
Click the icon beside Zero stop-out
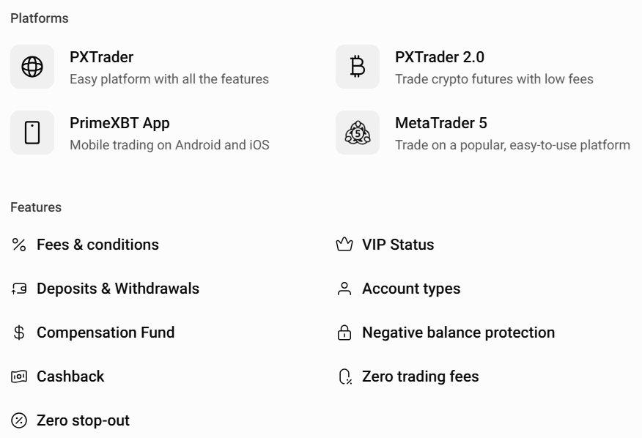(19, 420)
